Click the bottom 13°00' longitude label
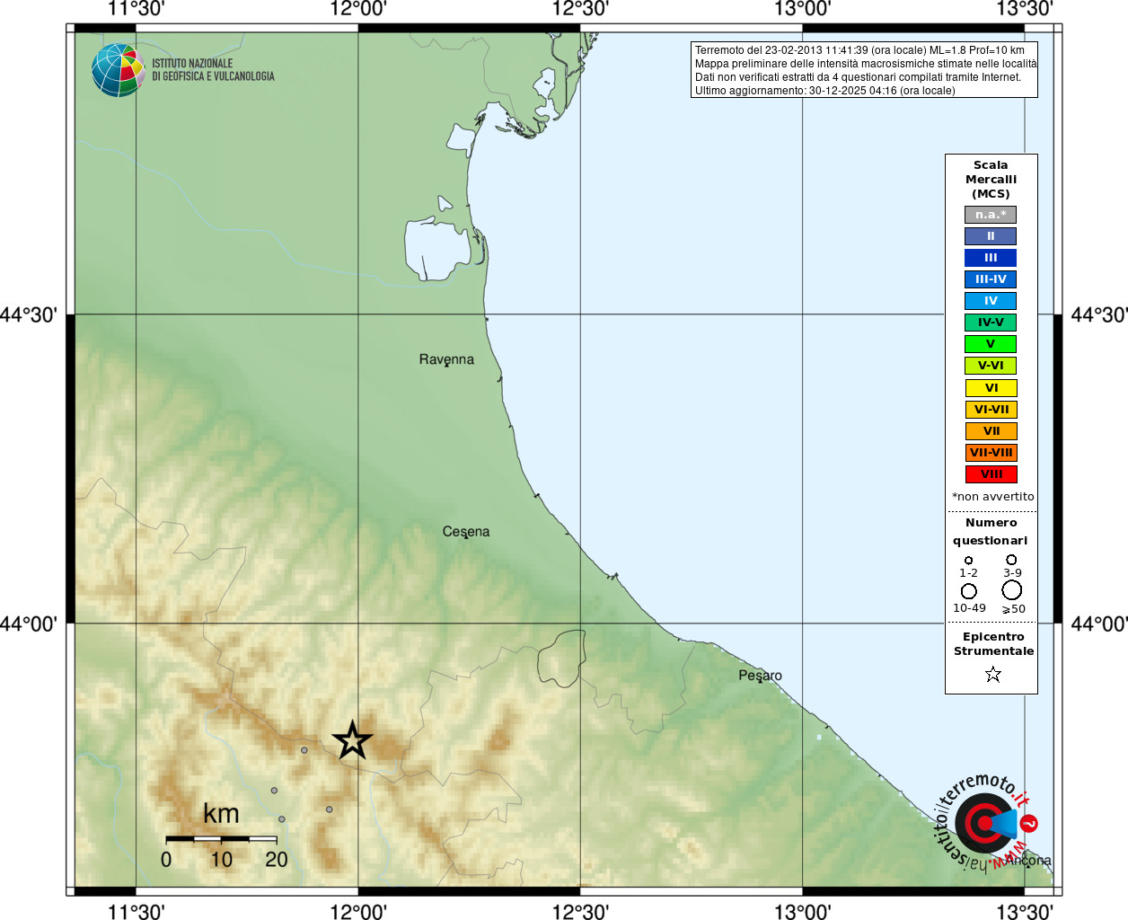Screen dimensions: 1128x920 (x=802, y=911)
